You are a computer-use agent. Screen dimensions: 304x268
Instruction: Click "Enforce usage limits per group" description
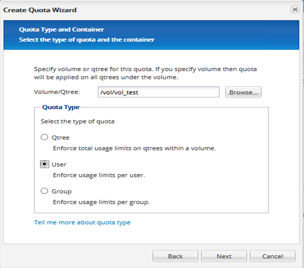tap(101, 202)
